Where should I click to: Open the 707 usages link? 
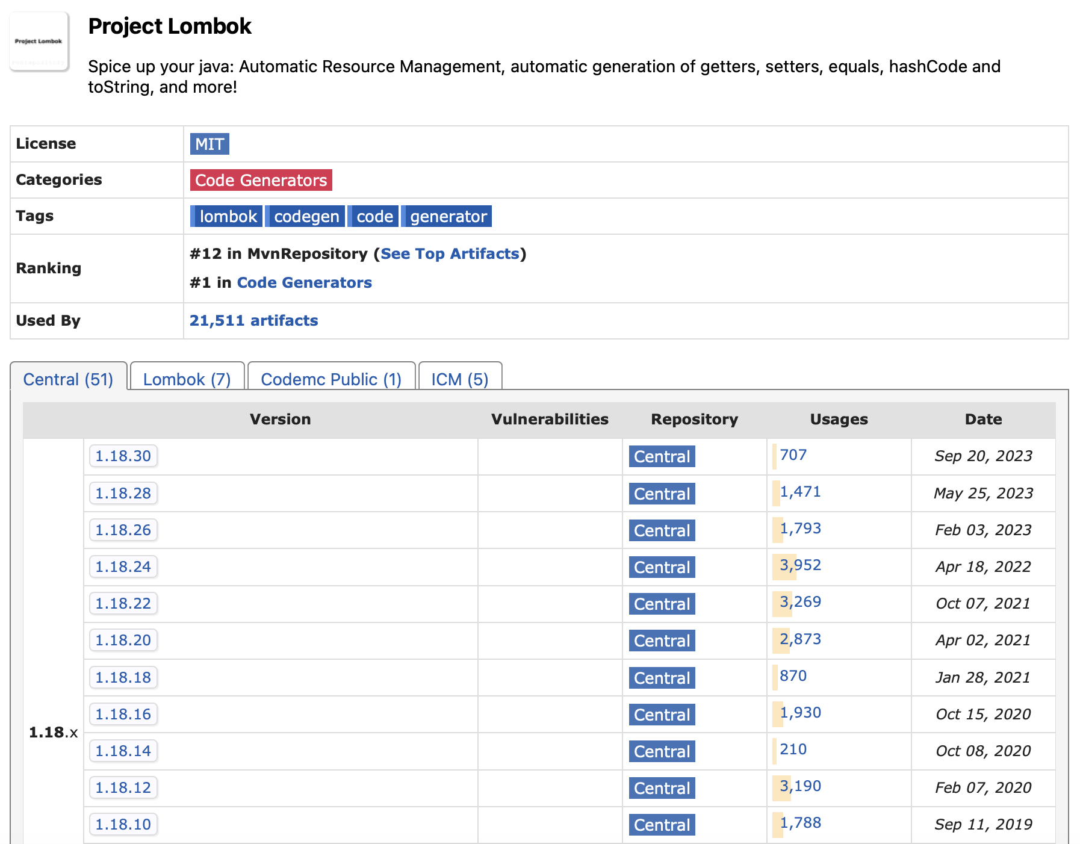[x=793, y=455]
